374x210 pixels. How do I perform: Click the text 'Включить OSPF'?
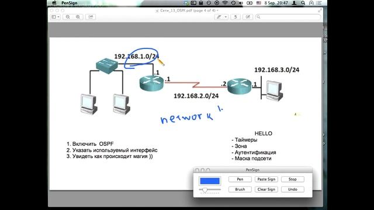[93, 144]
